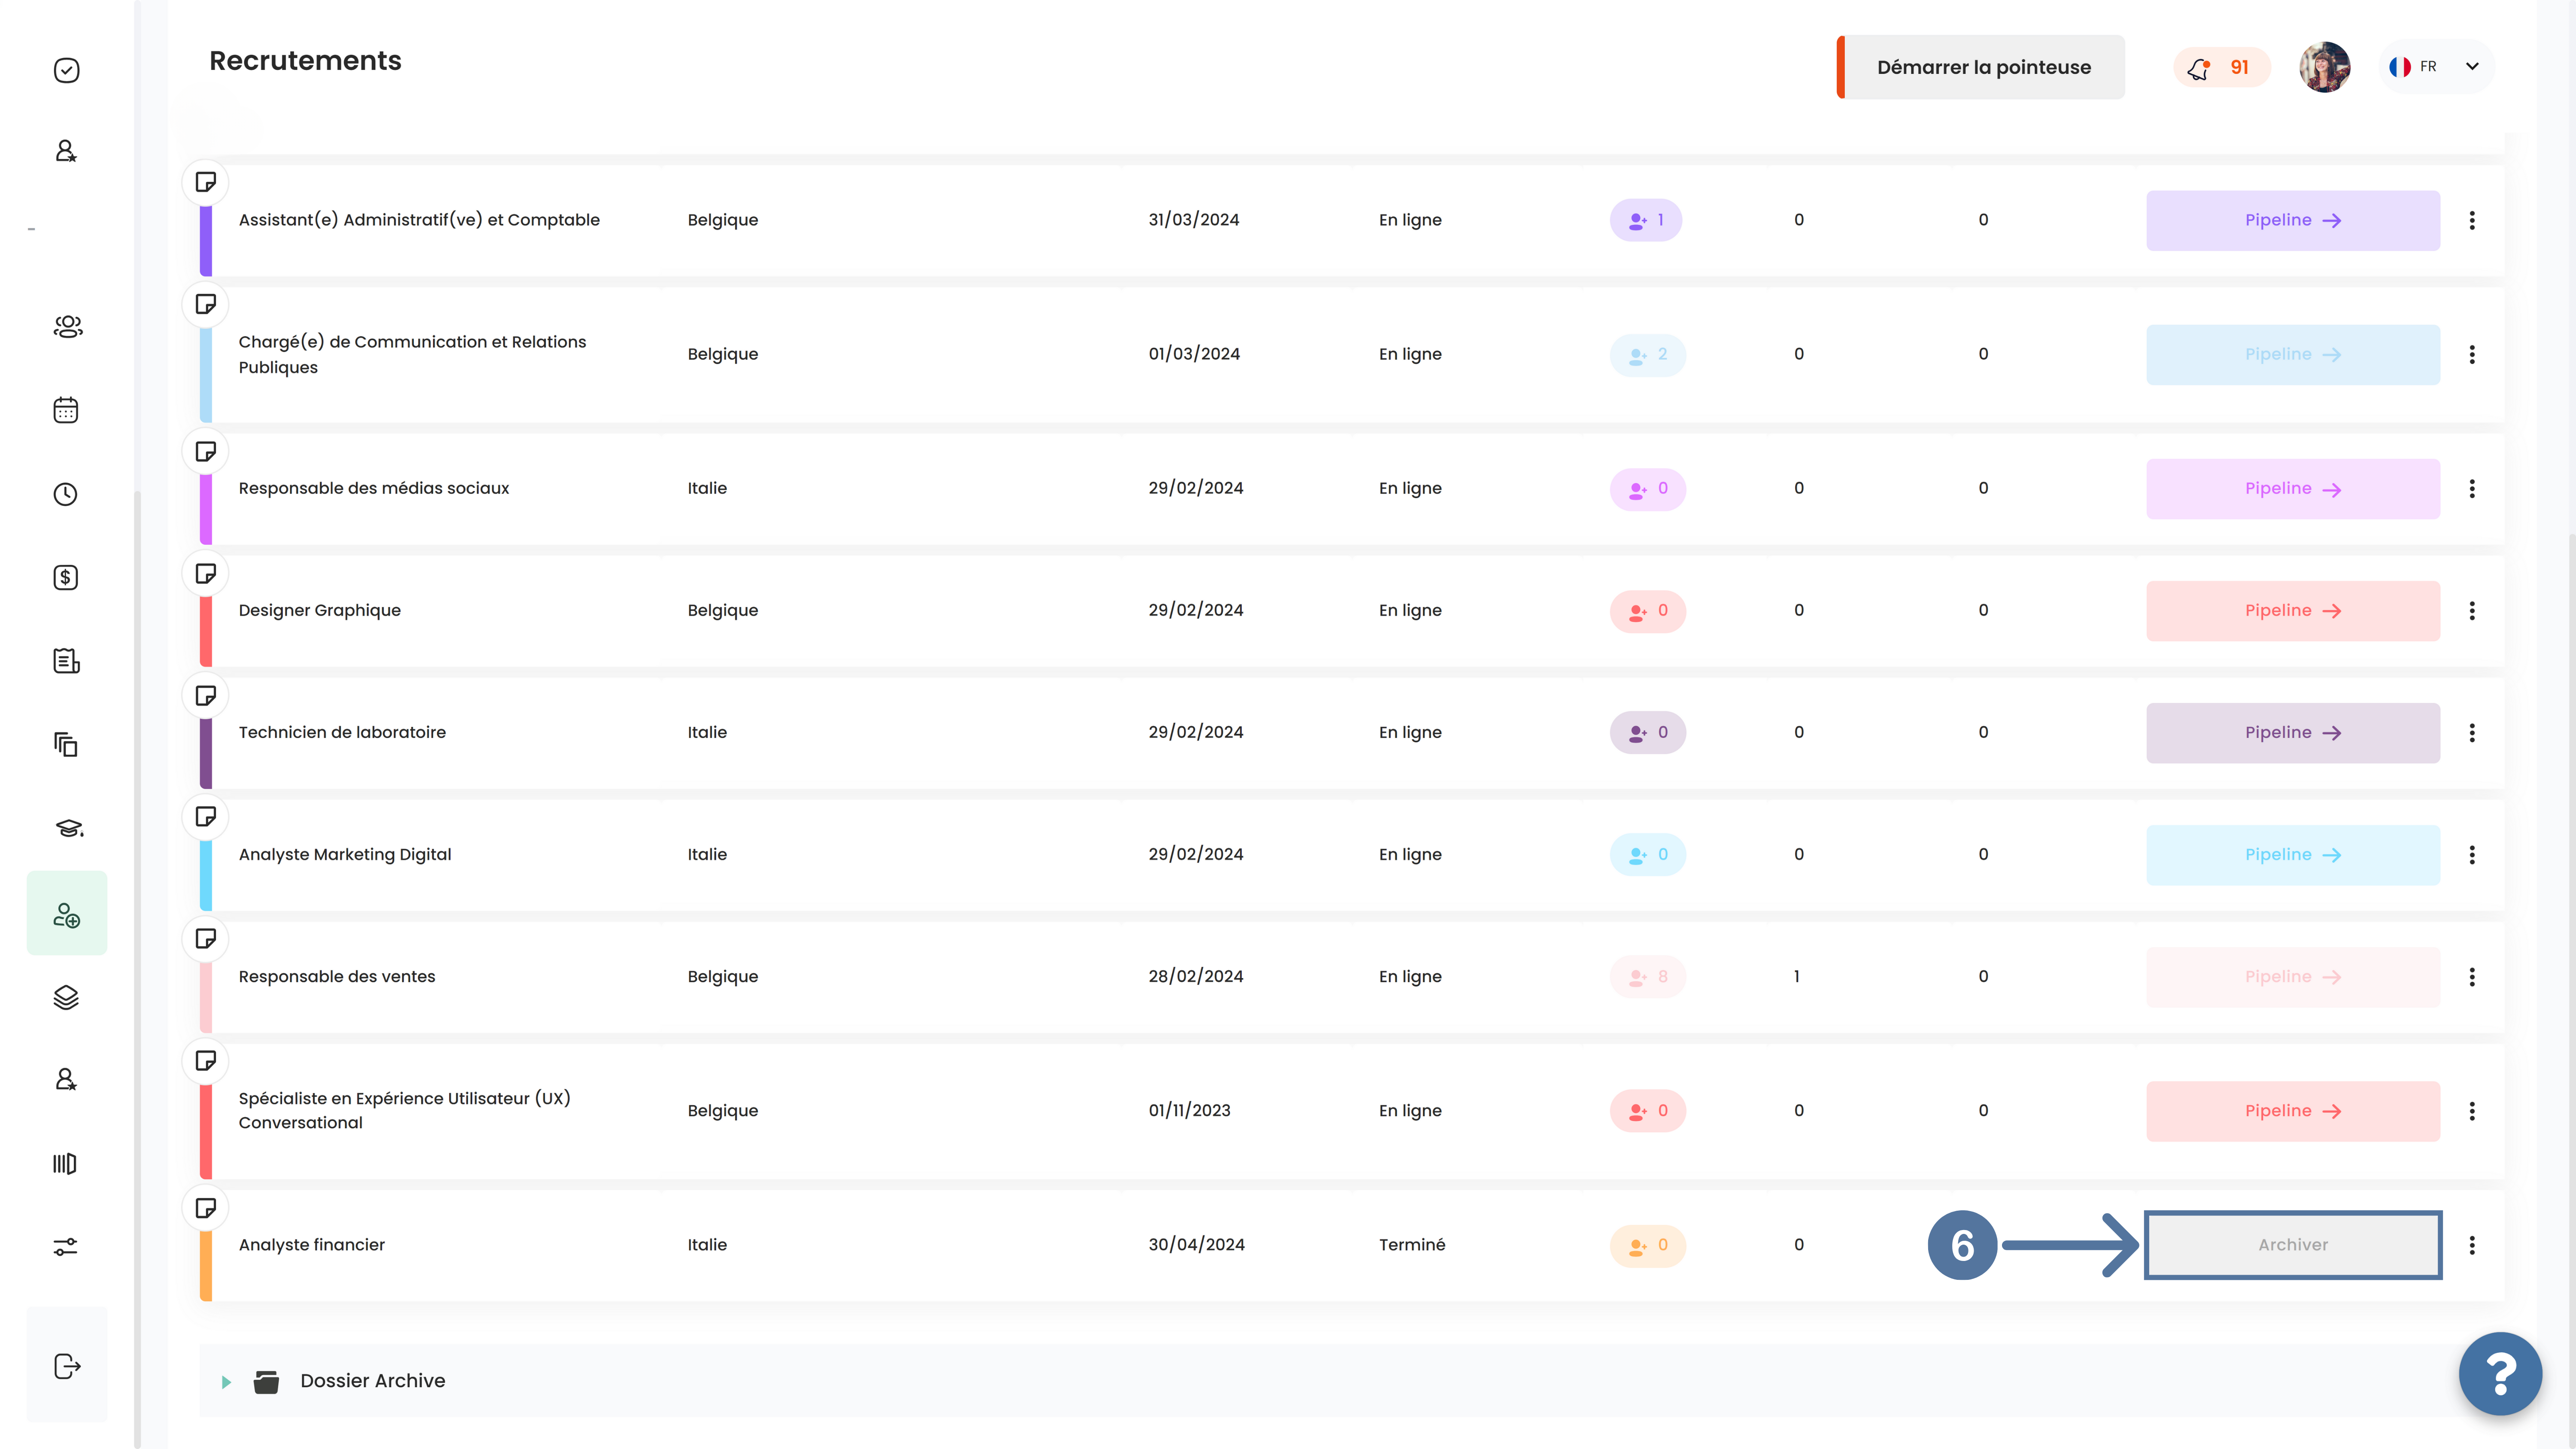Open three-dot menu for Designer Graphique
This screenshot has width=2576, height=1449.
click(2472, 610)
